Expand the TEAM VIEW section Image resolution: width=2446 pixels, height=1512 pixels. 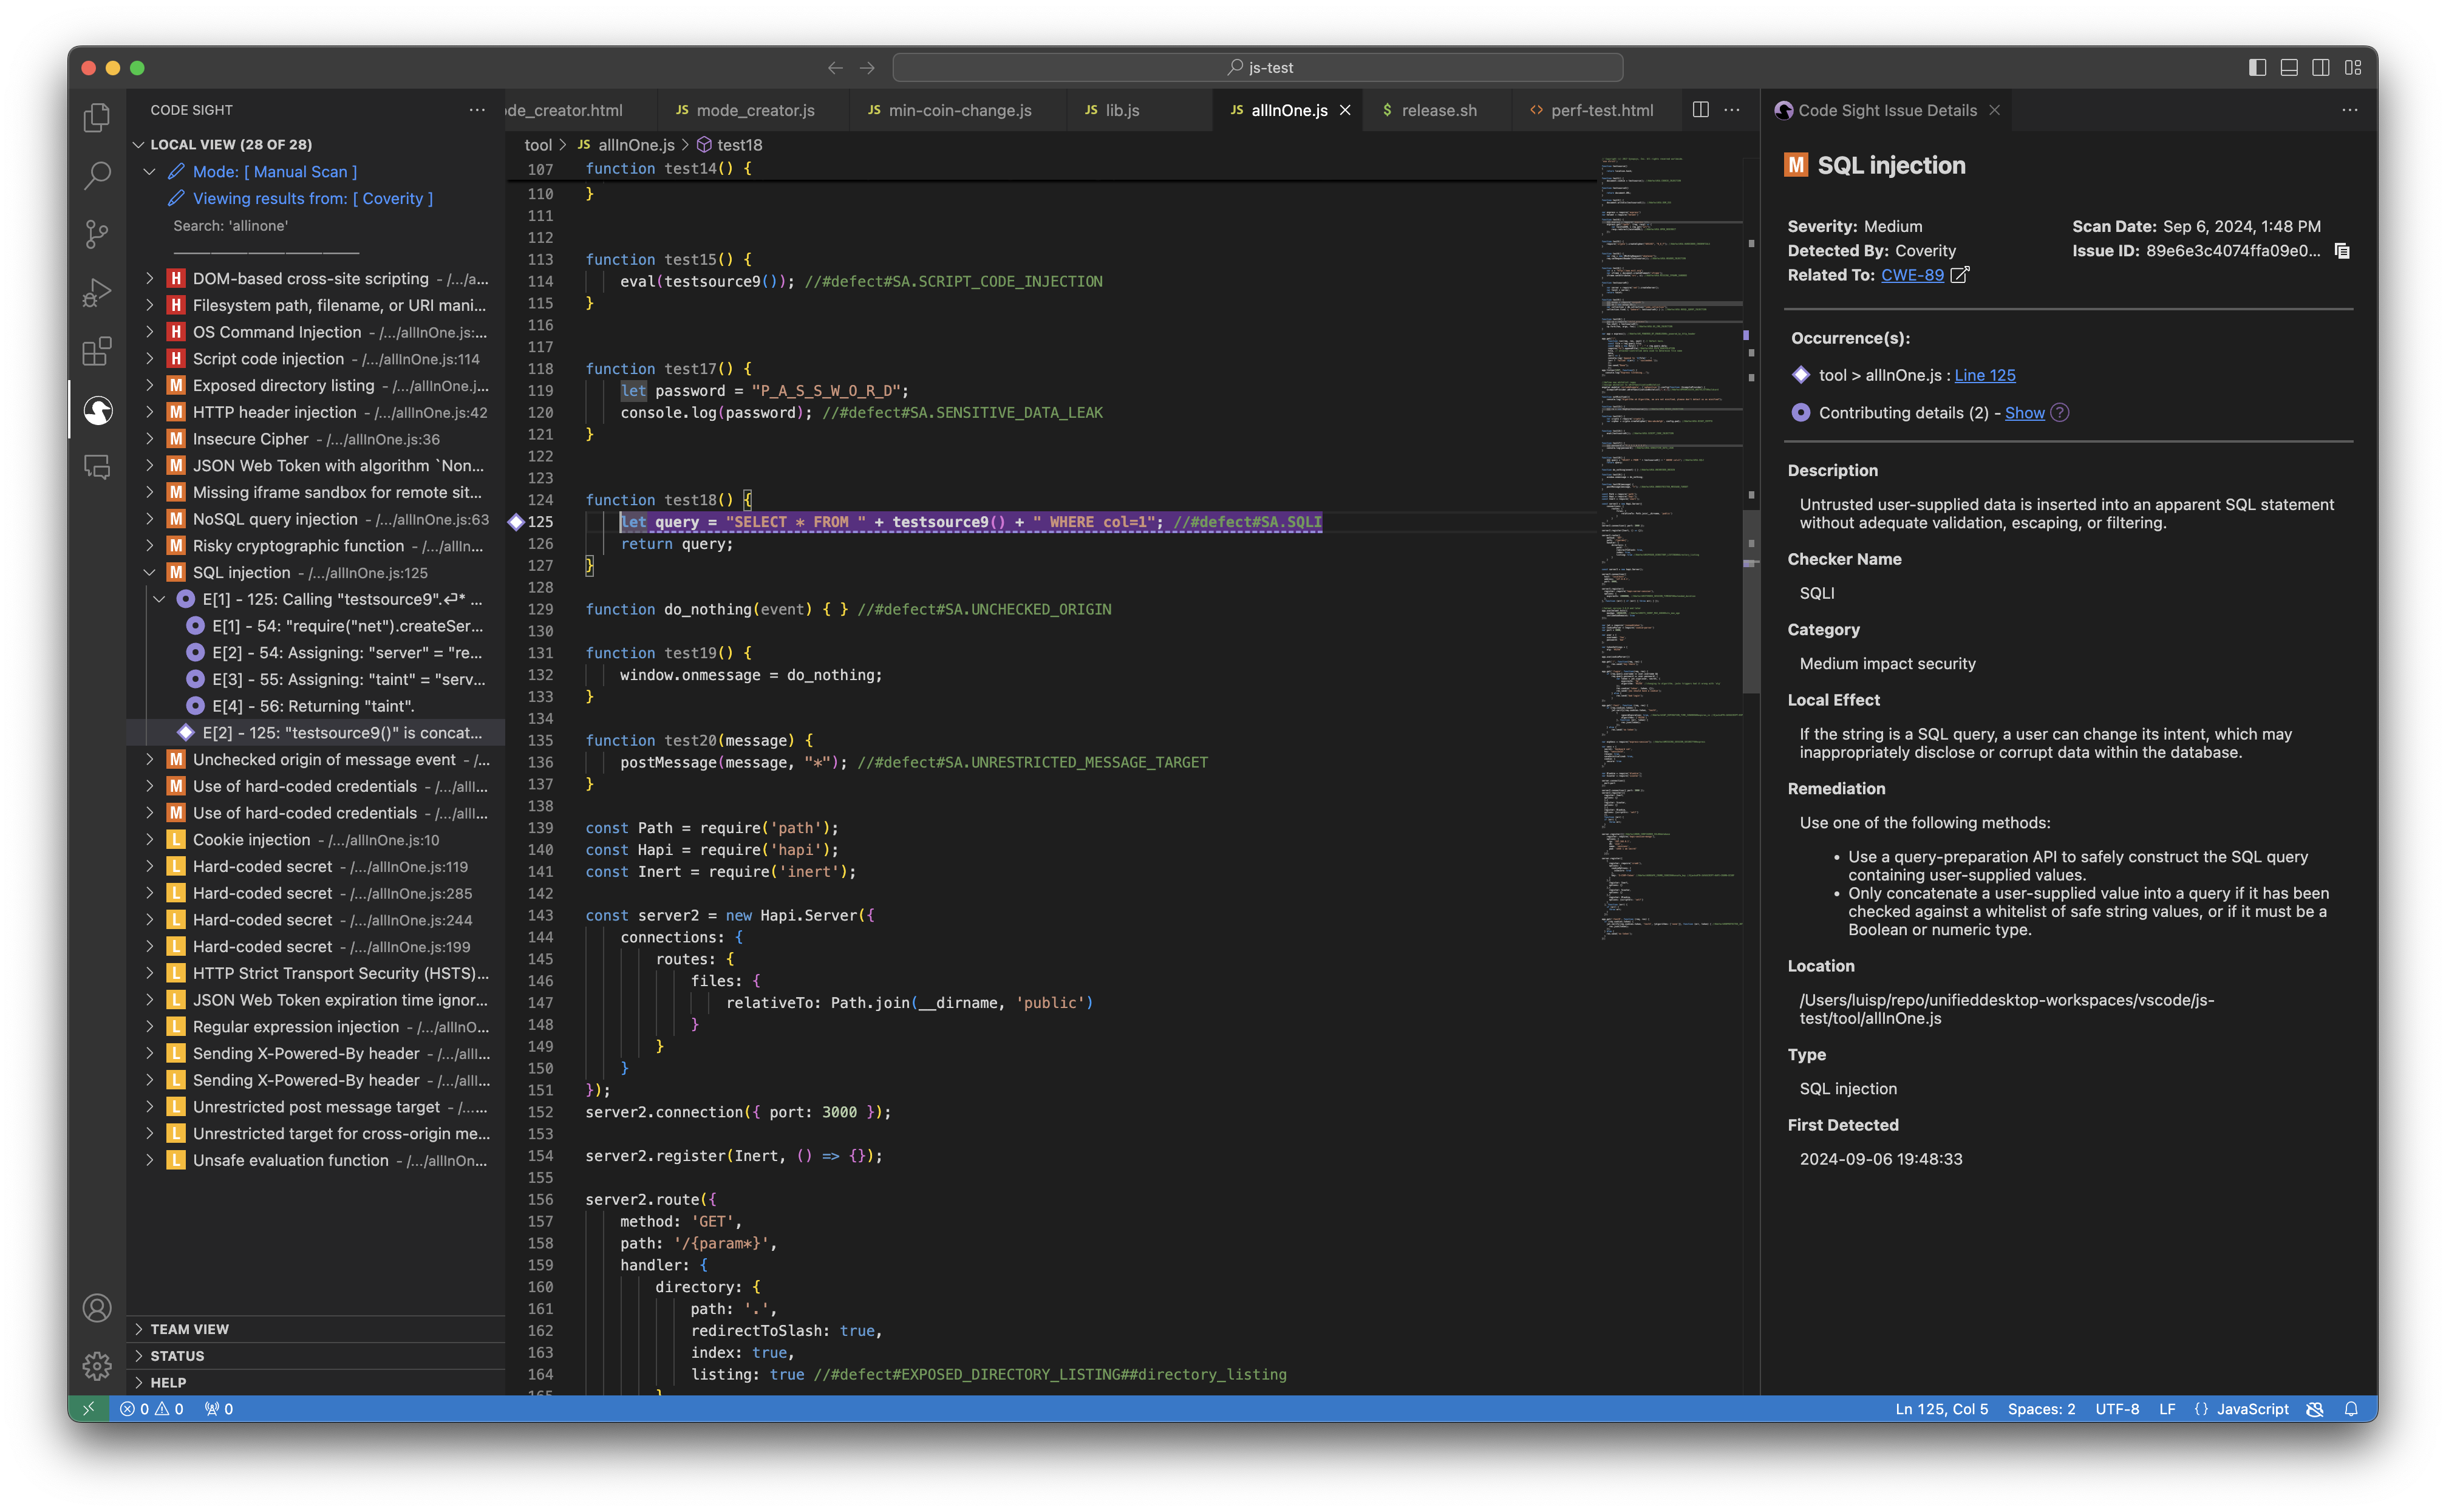[x=138, y=1329]
